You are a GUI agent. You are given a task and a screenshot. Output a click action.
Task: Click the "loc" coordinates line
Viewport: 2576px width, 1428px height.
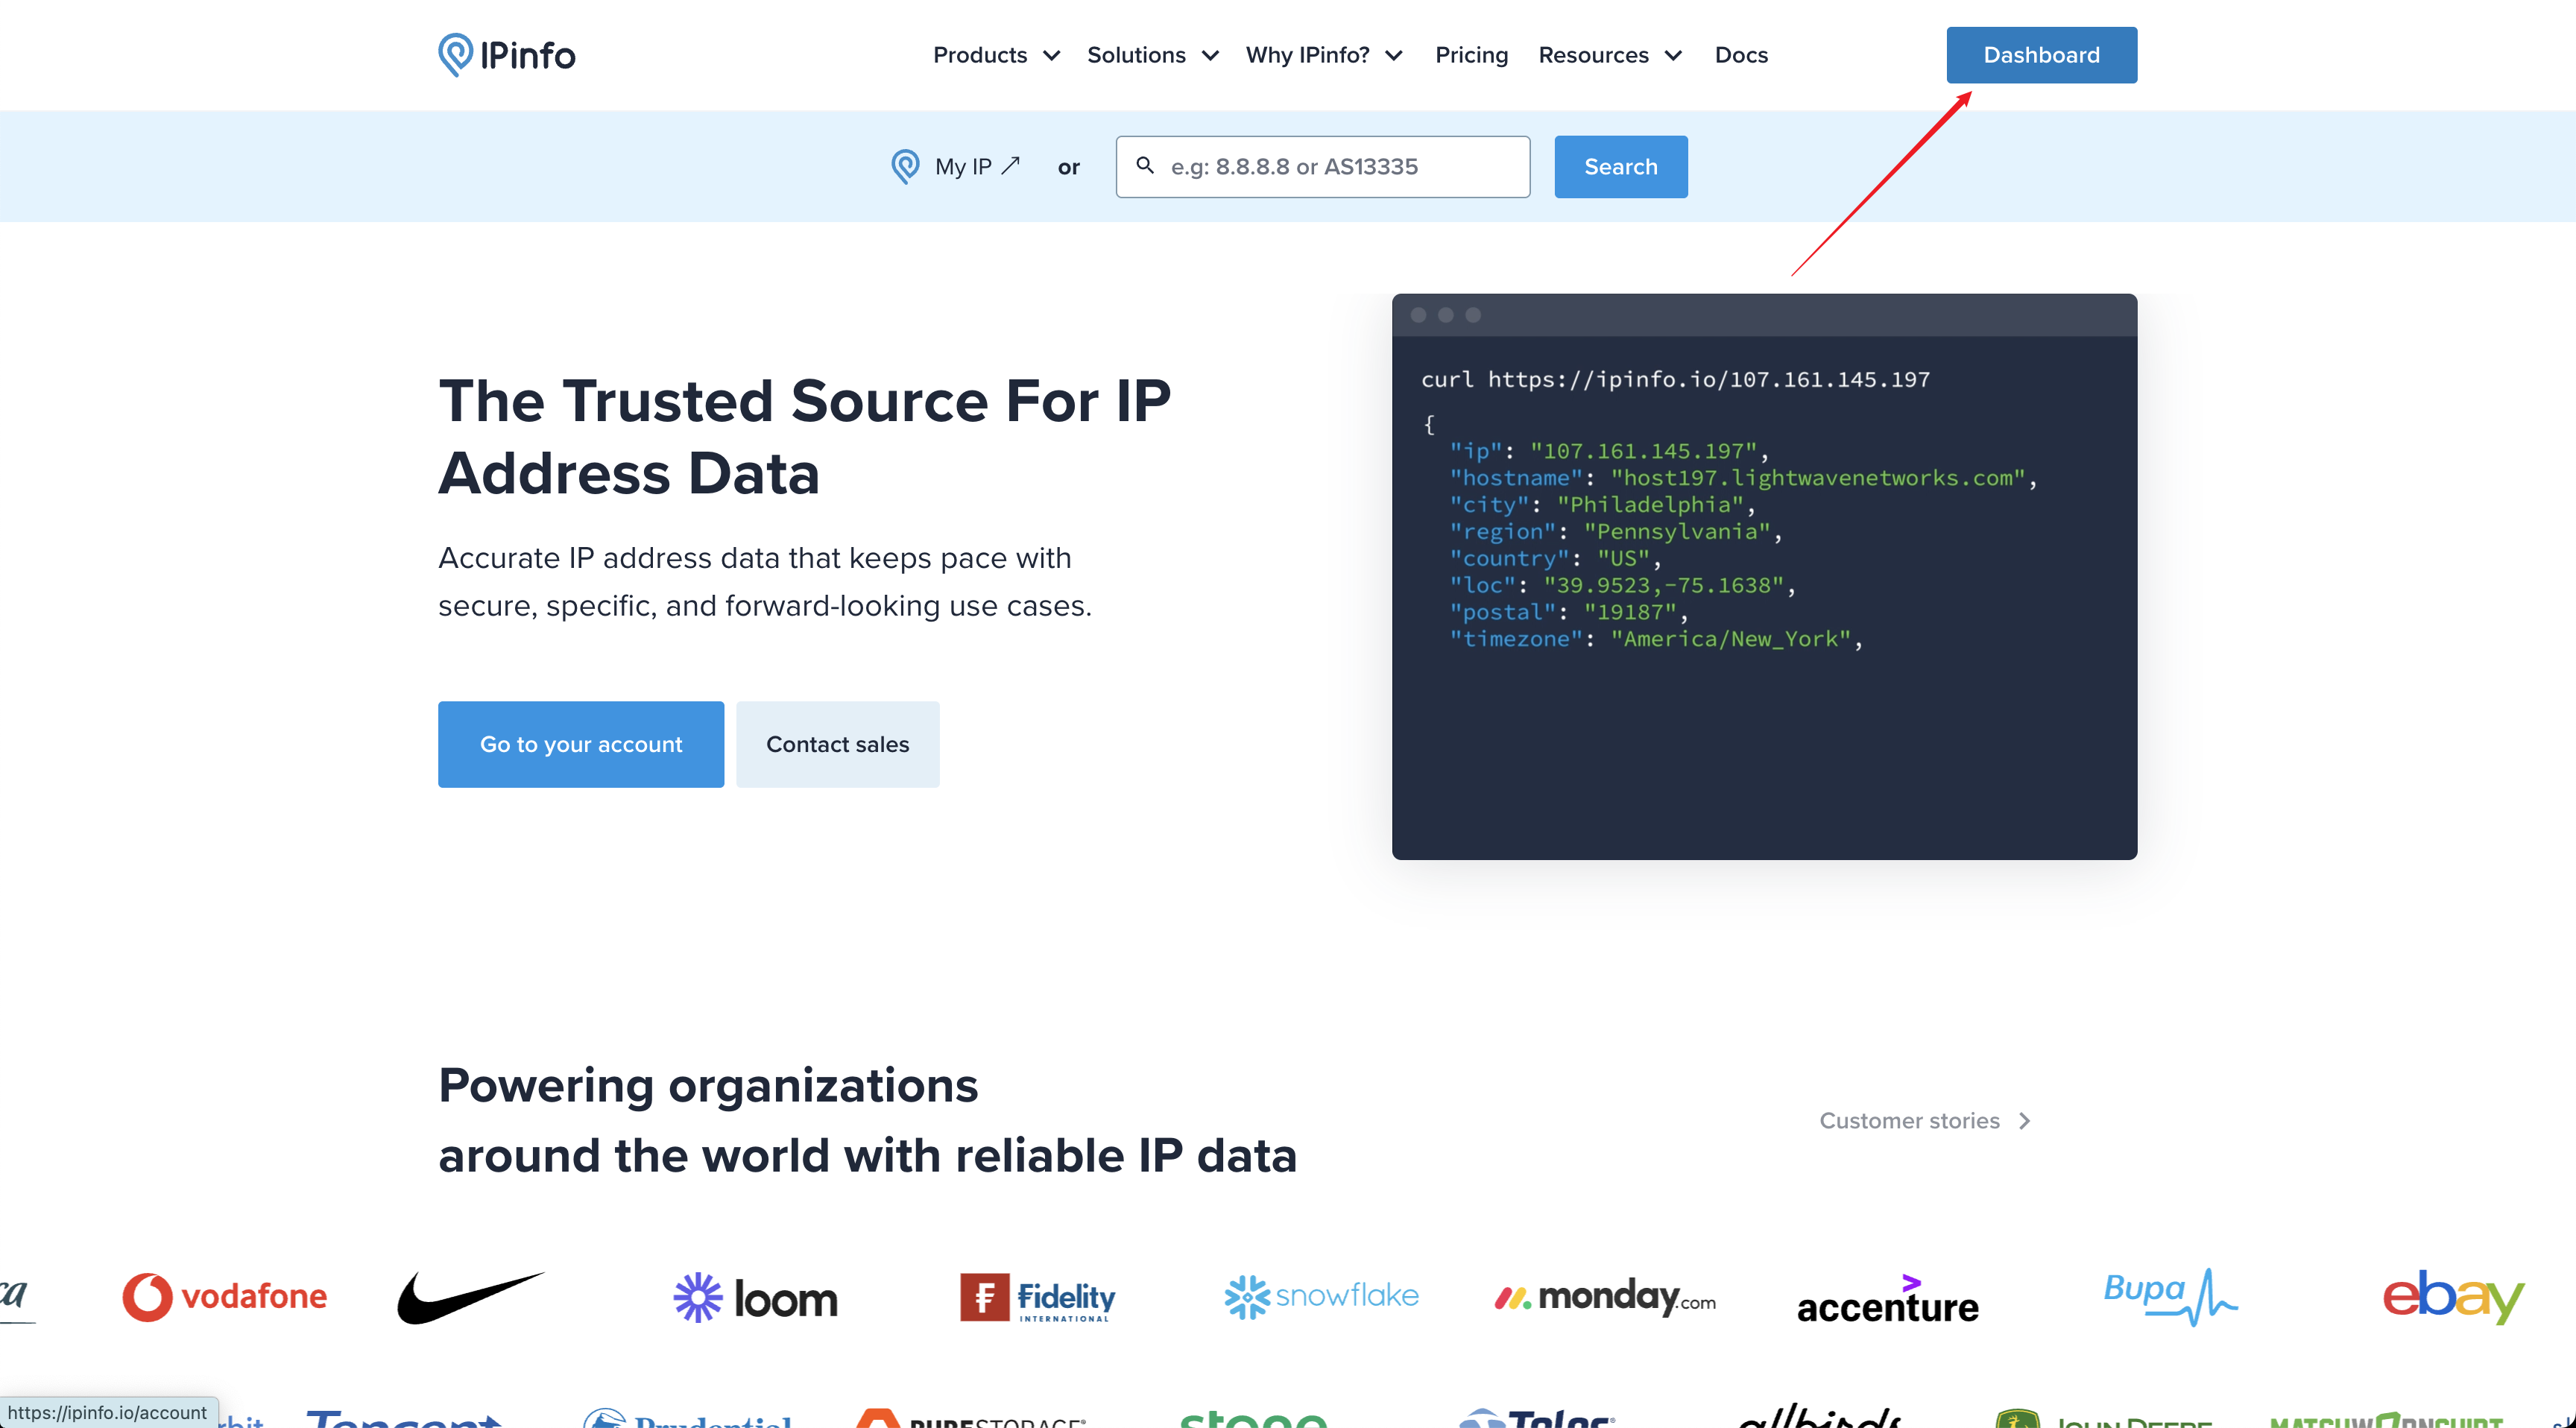pyautogui.click(x=1622, y=586)
